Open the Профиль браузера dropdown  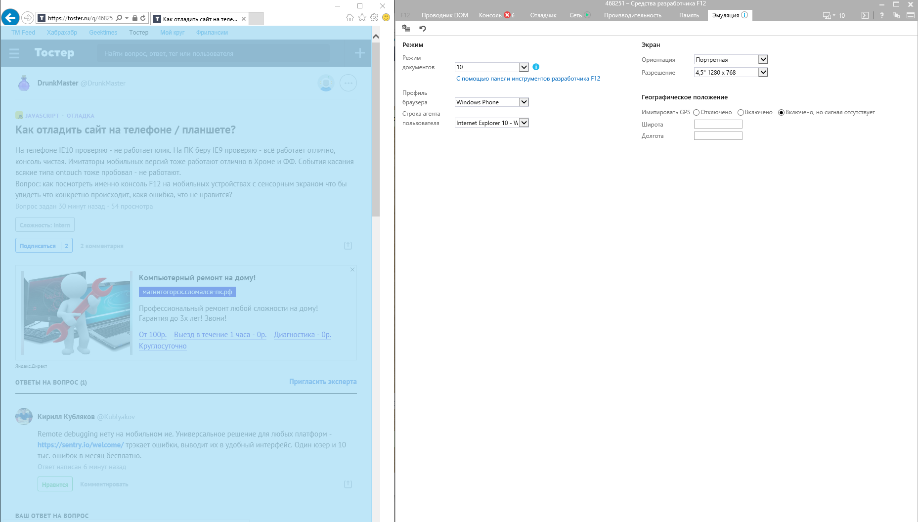coord(491,102)
